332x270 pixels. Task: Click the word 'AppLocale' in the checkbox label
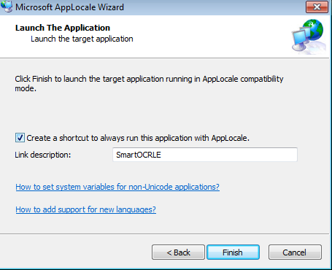coord(230,138)
